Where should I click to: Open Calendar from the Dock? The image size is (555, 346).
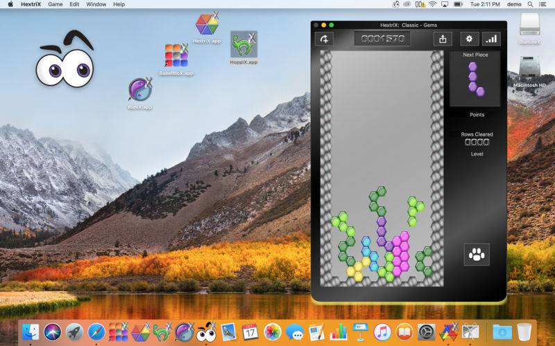pos(250,332)
